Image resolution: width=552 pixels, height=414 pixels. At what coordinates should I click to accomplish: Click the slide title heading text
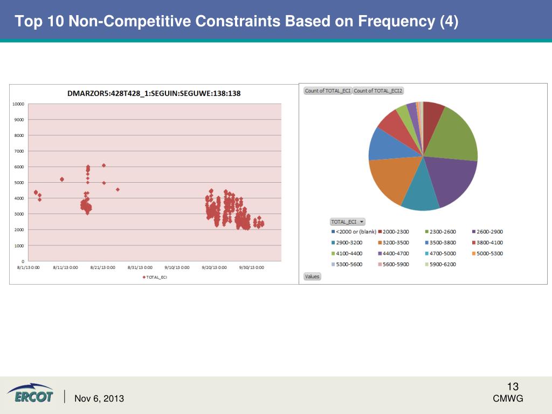click(x=236, y=22)
